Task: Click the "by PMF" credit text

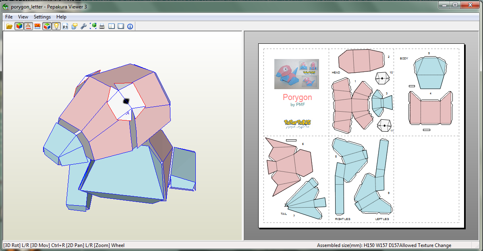Action: pyautogui.click(x=298, y=105)
